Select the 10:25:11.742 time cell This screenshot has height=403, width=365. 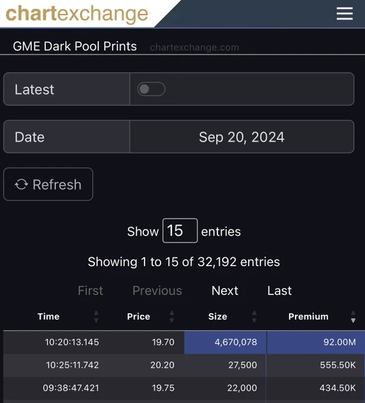pyautogui.click(x=54, y=365)
